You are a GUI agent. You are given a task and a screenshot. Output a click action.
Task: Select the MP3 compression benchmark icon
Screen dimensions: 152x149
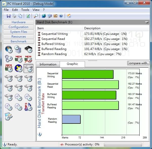click(x=28, y=107)
